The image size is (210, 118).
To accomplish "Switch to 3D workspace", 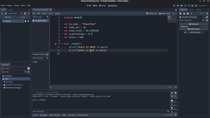I will tap(95, 6).
